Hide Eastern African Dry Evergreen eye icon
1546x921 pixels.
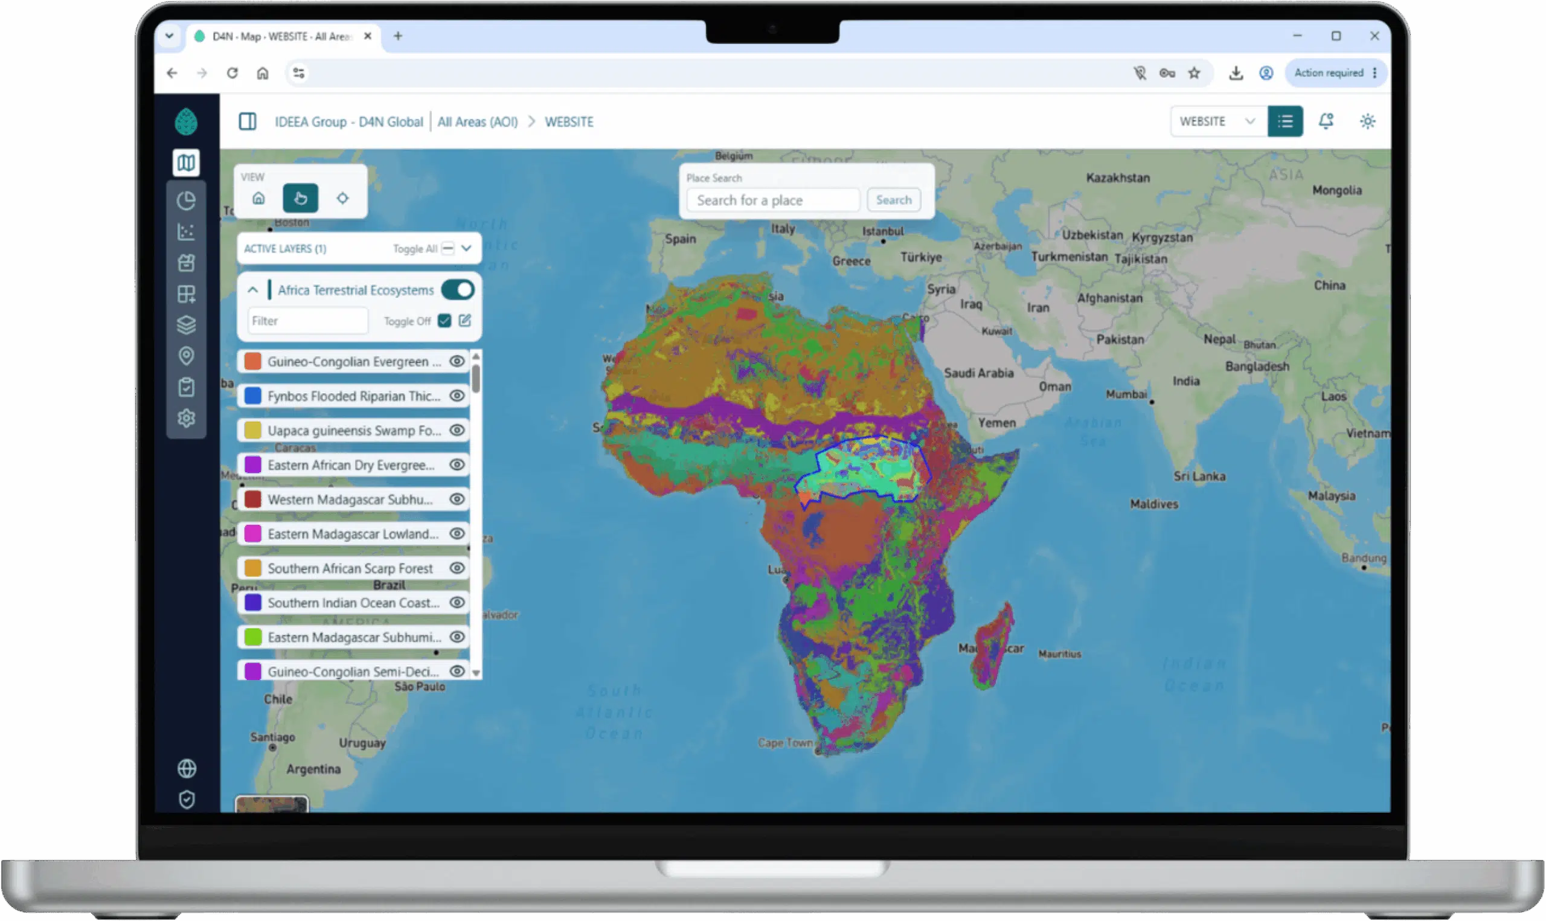[x=458, y=465]
